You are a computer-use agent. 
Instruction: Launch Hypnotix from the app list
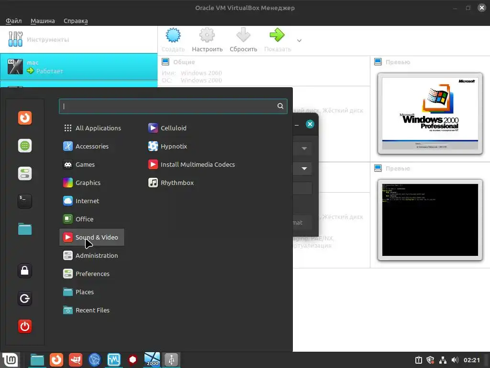point(167,146)
